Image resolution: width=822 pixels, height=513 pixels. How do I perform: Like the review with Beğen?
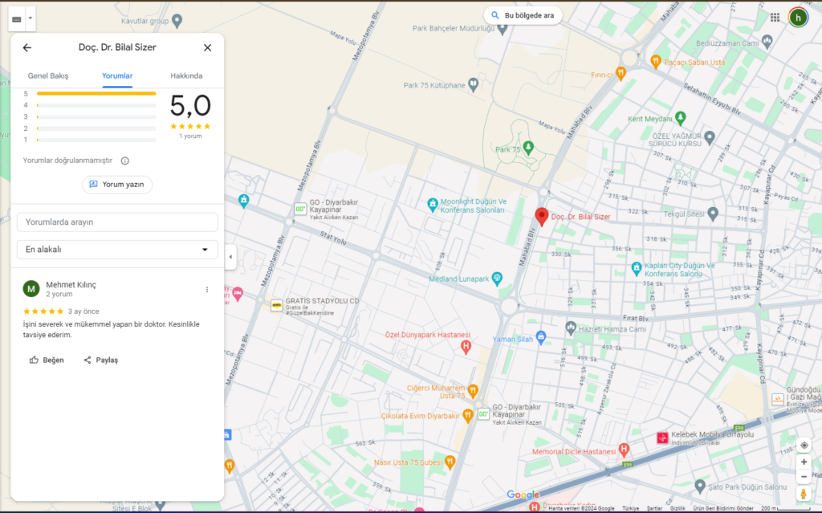(47, 360)
